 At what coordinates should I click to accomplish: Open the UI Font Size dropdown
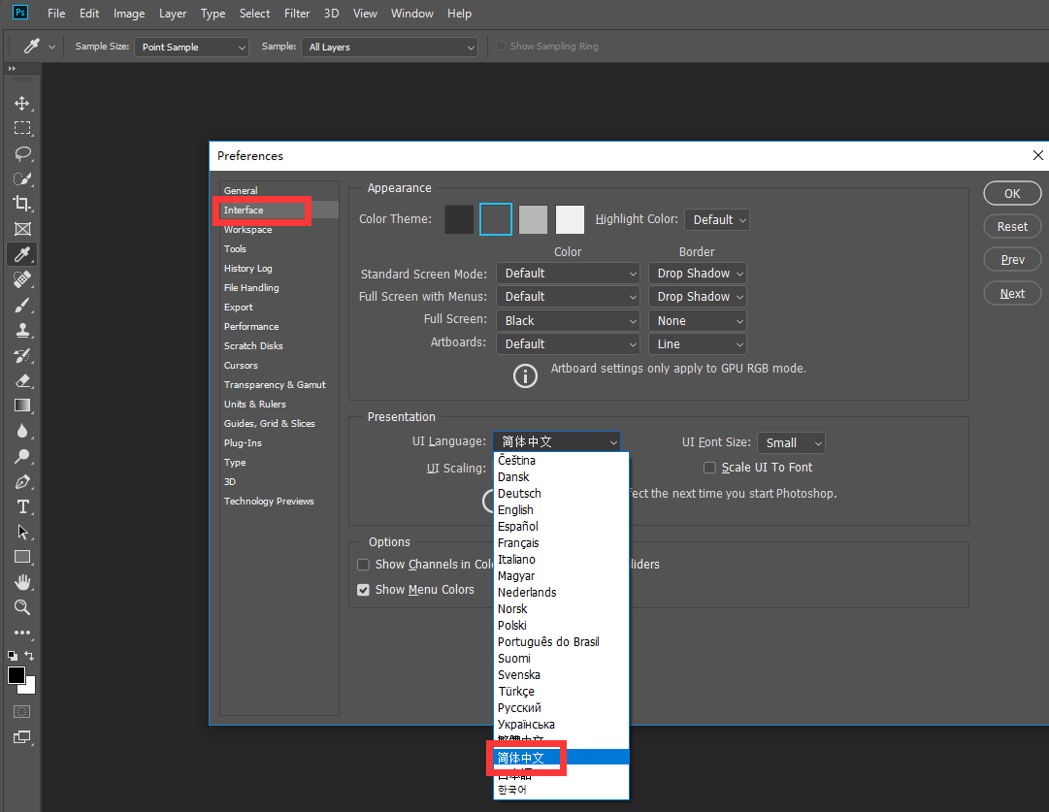click(791, 442)
